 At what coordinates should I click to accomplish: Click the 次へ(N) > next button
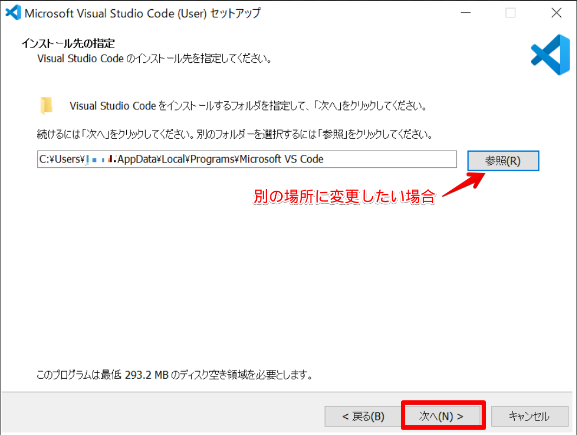coord(443,416)
